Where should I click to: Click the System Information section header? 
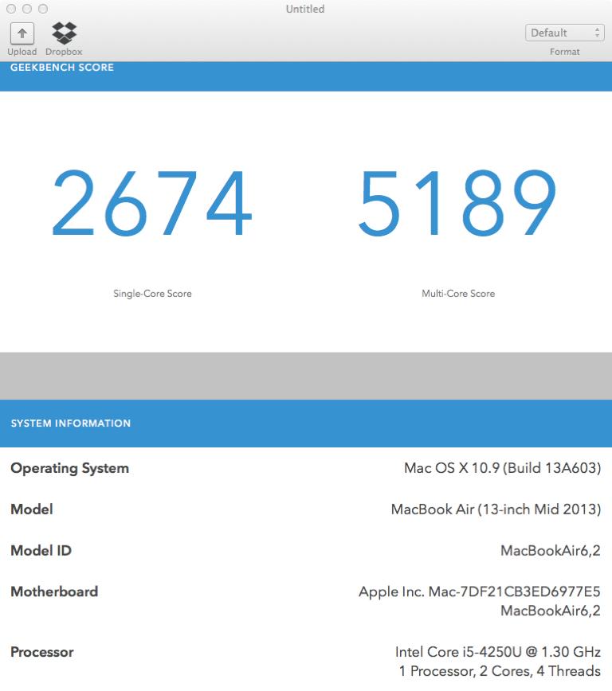point(71,424)
